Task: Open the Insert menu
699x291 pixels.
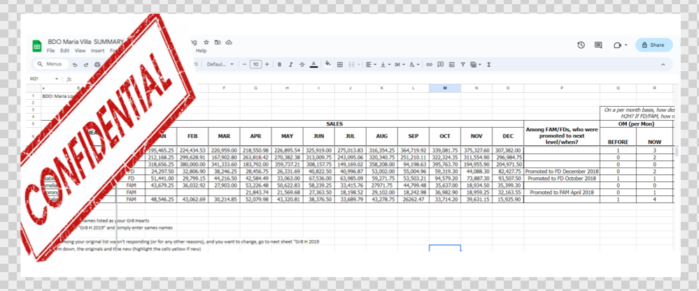Action: [98, 51]
